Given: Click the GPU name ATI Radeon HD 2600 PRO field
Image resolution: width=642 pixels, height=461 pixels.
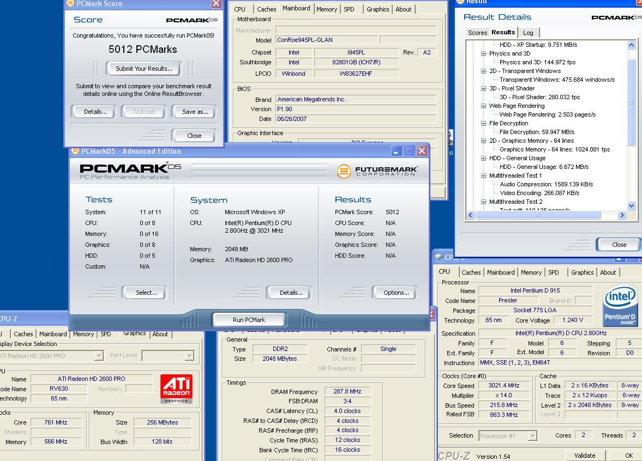Looking at the screenshot, I should 91,379.
